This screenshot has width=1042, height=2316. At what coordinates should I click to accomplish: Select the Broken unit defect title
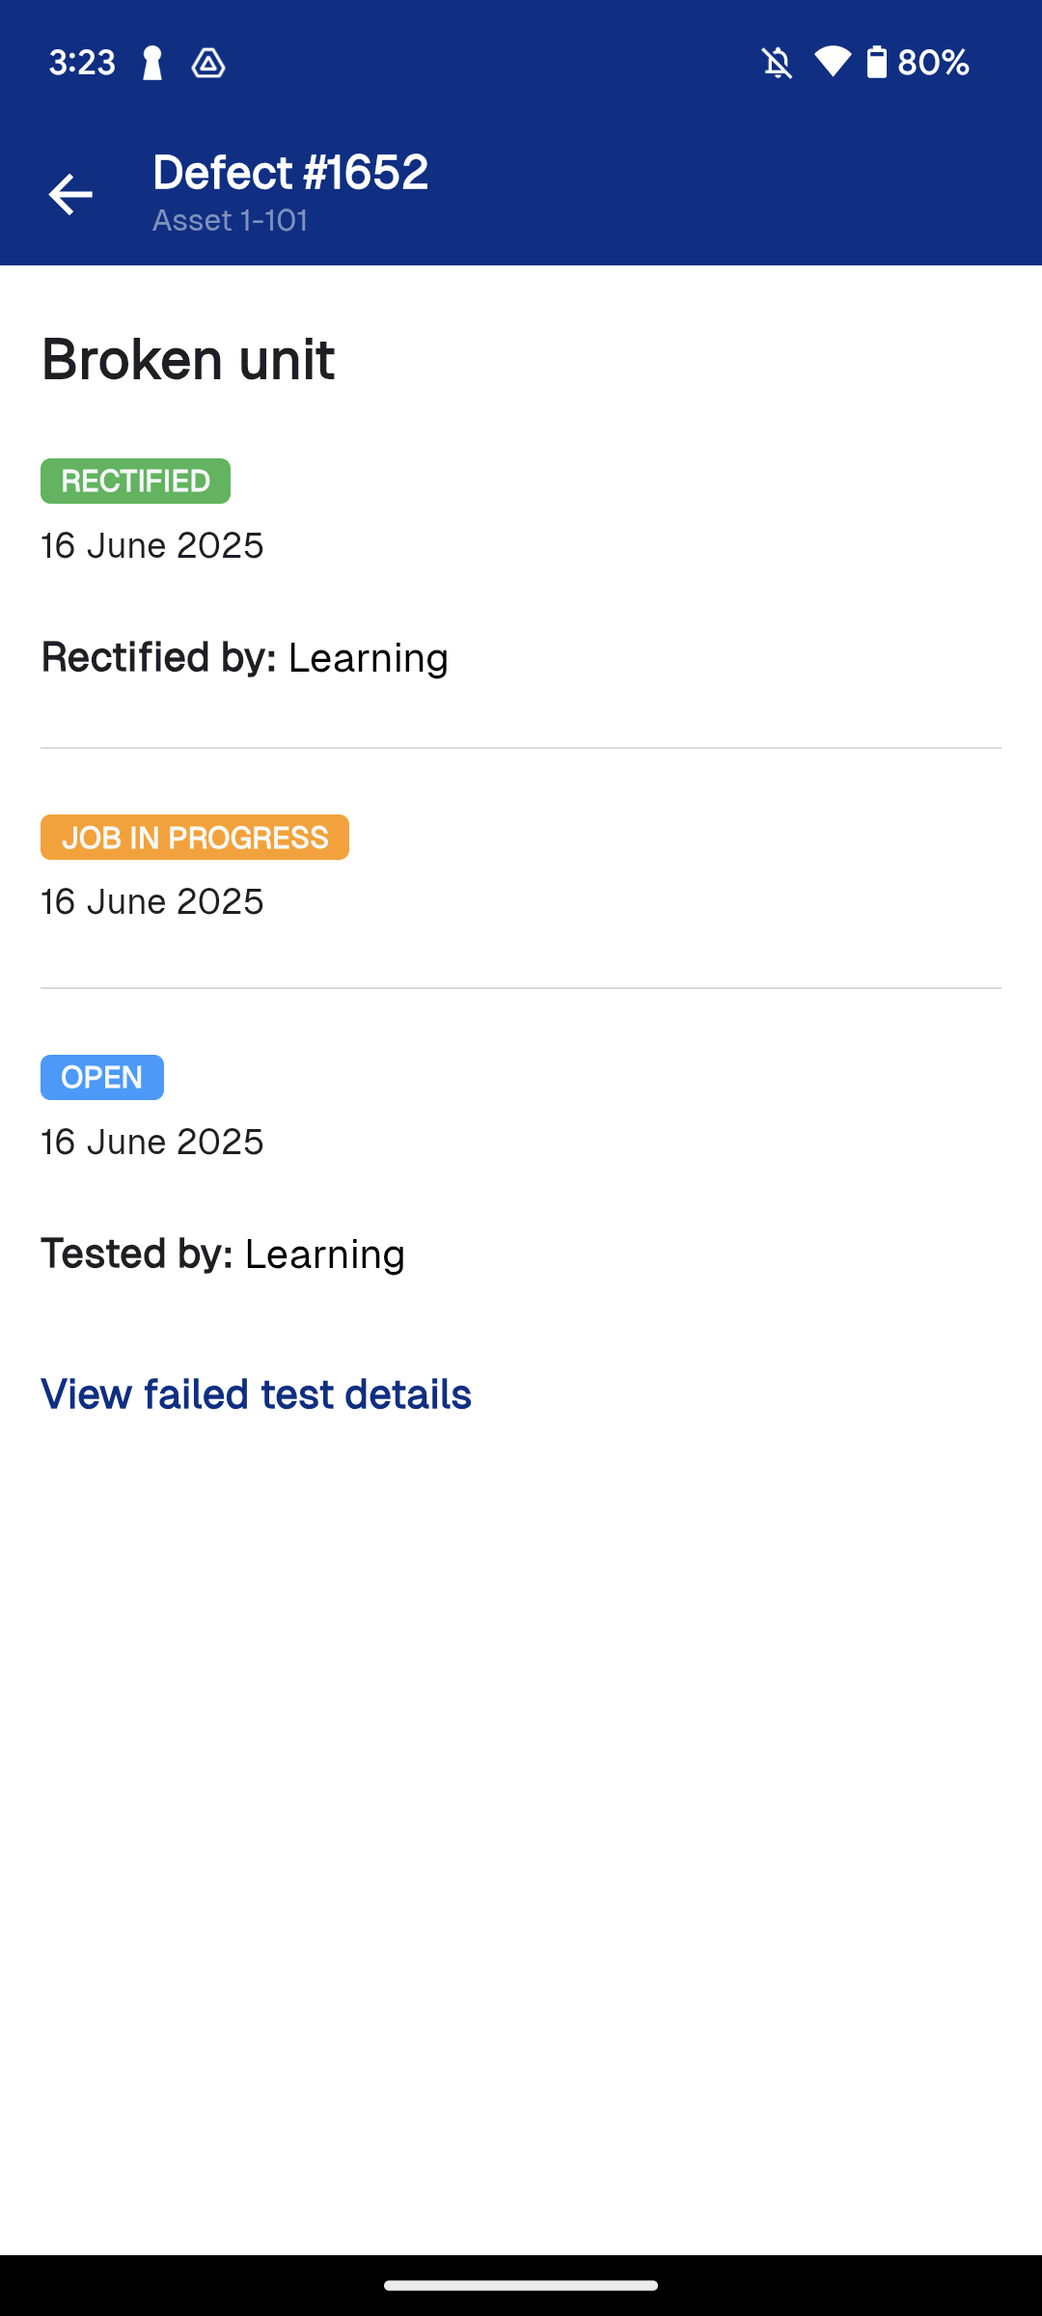coord(187,359)
